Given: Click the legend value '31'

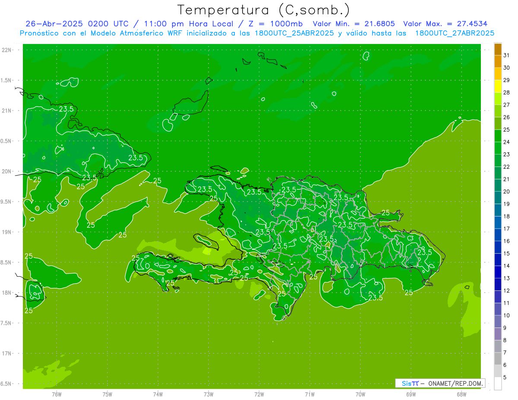Looking at the screenshot, I should [507, 55].
